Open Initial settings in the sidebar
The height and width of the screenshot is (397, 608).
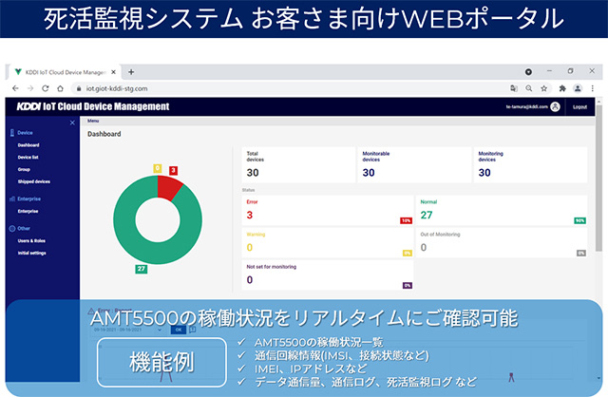click(x=31, y=253)
